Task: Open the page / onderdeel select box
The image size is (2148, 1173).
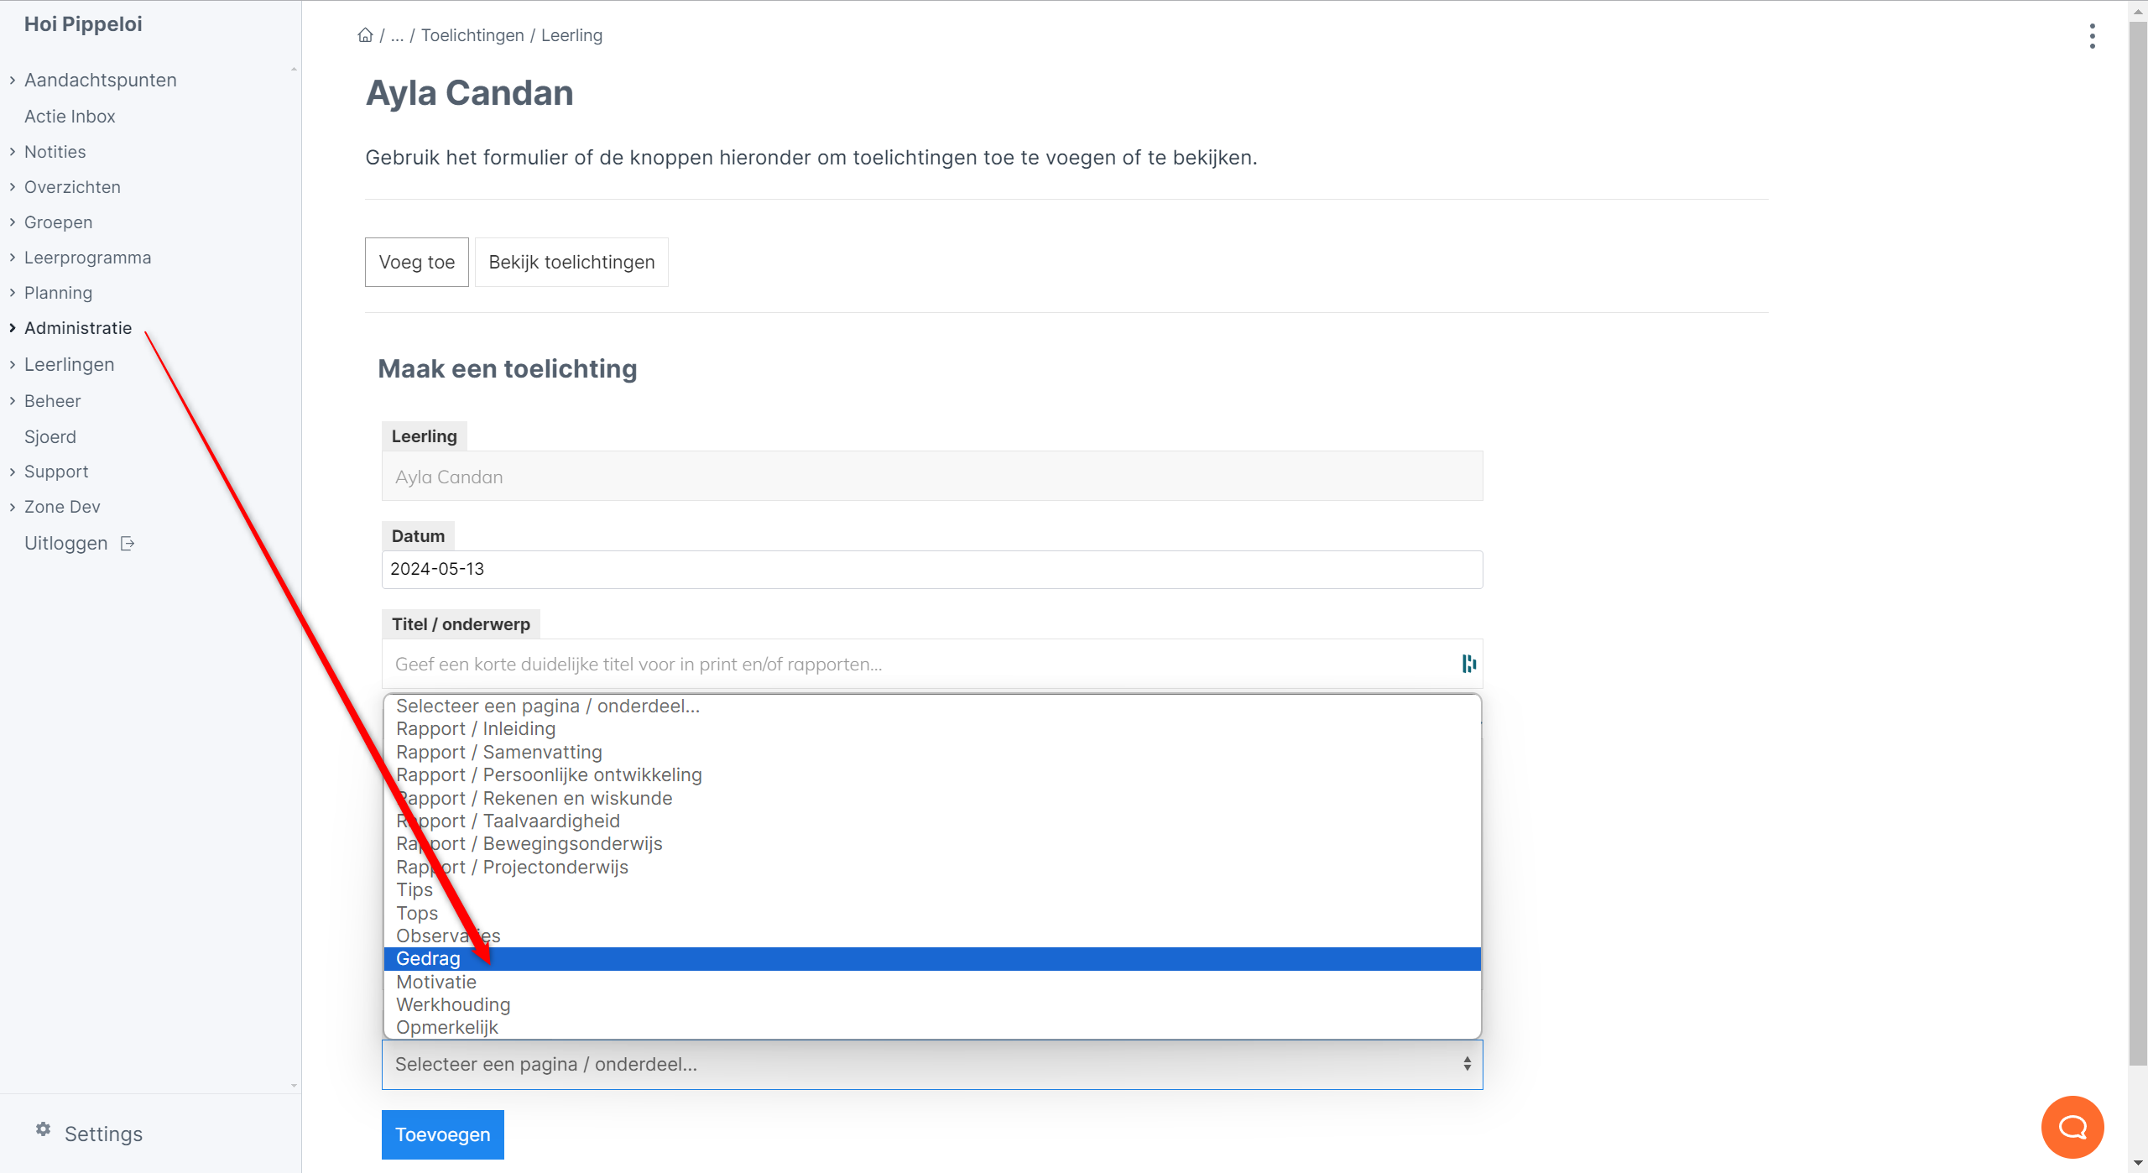Action: (931, 1064)
